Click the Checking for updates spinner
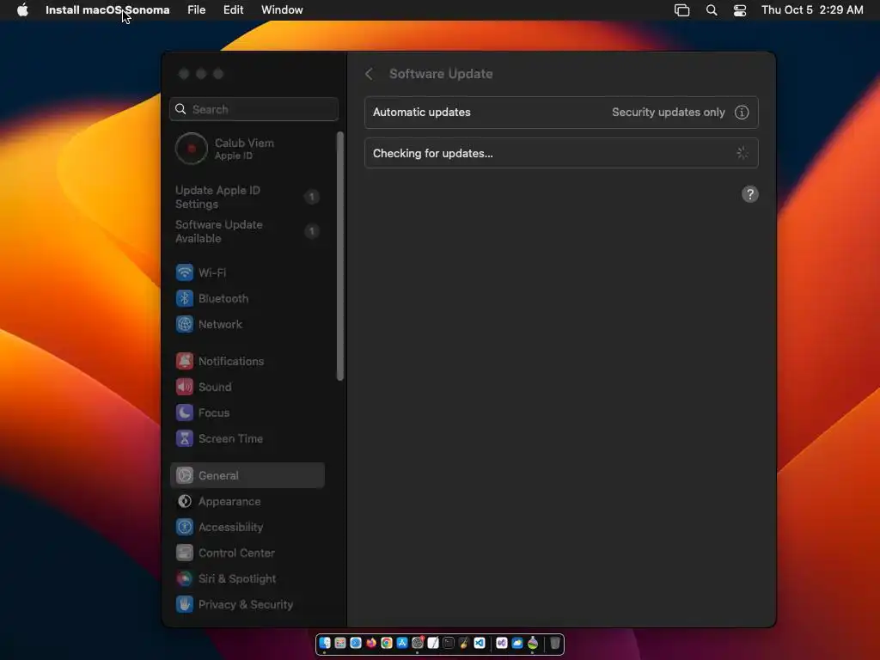Screen dimensions: 880x660 (x=742, y=153)
